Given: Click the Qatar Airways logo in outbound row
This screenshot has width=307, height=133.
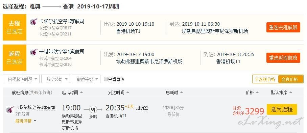Looking at the screenshot, I should point(34,22).
